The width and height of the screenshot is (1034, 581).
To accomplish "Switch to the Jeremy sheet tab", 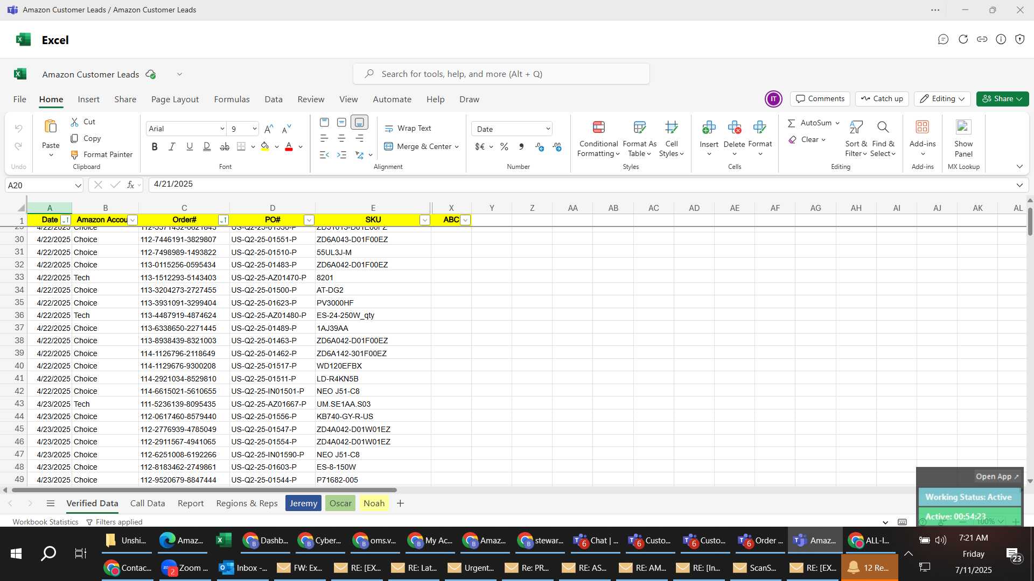I will [303, 504].
